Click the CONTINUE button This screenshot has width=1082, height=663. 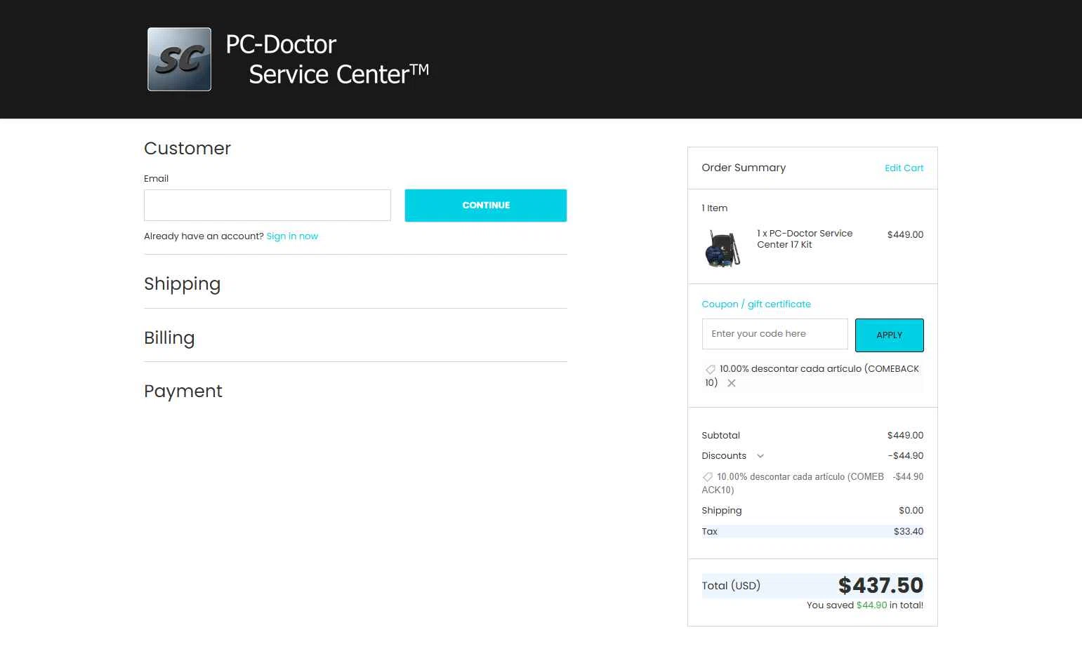[x=486, y=206]
